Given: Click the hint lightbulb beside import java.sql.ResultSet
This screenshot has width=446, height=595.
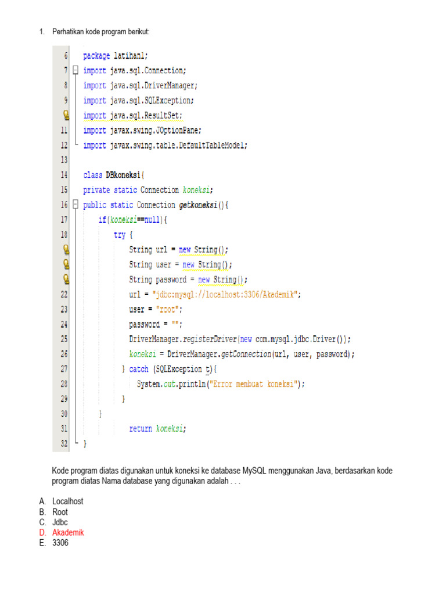Looking at the screenshot, I should point(66,115).
